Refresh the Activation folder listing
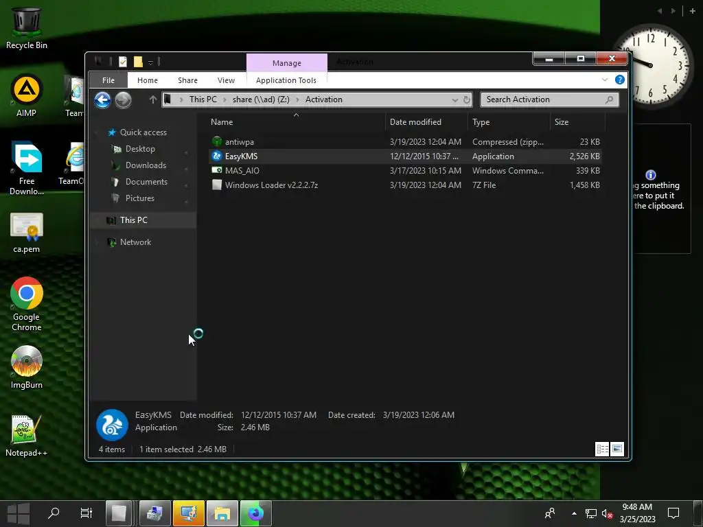Viewport: 703px width, 527px height. pyautogui.click(x=467, y=99)
